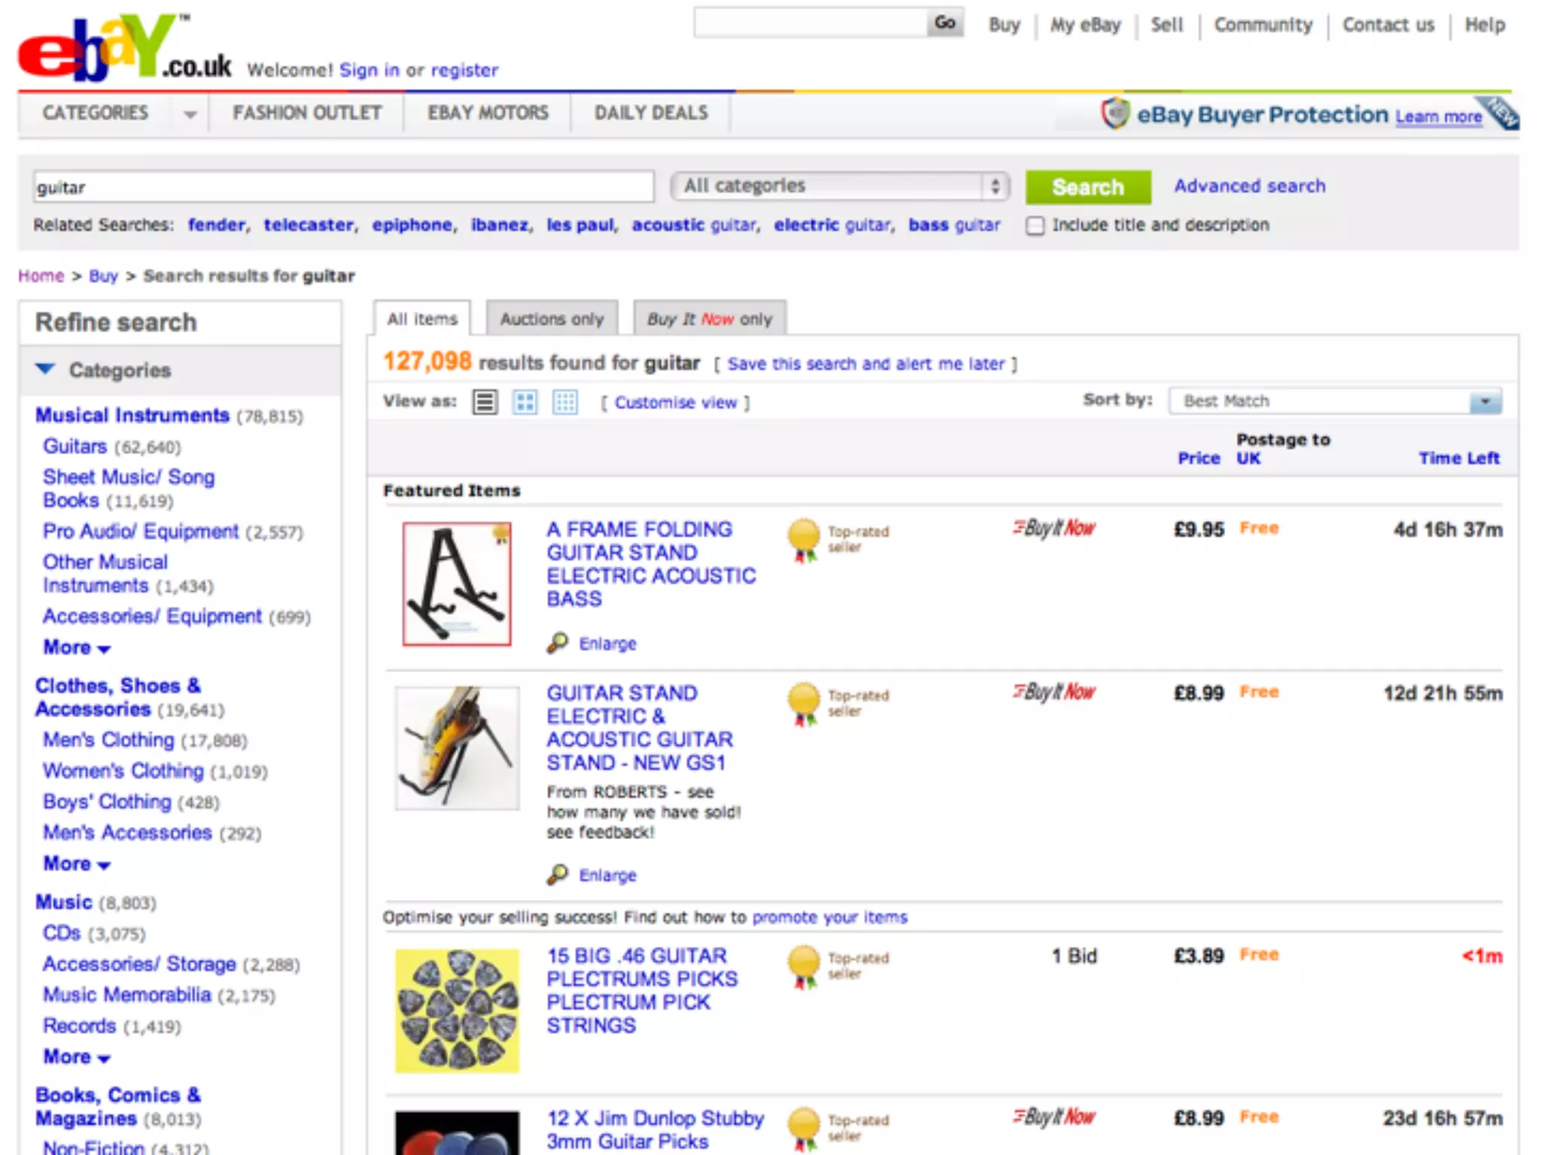Open the Advanced search link
1541x1155 pixels.
click(x=1249, y=186)
